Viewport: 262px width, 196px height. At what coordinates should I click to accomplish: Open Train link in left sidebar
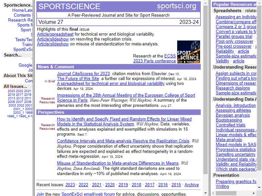pyautogui.click(x=27, y=45)
